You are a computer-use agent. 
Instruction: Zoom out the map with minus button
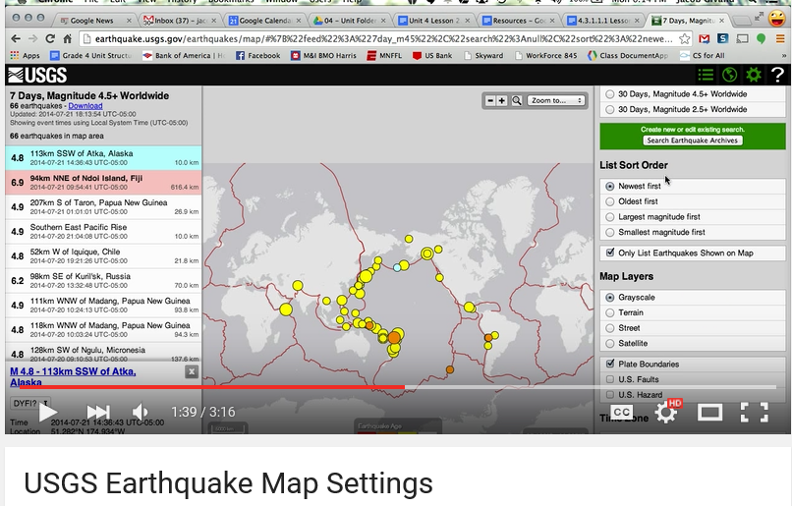click(490, 100)
